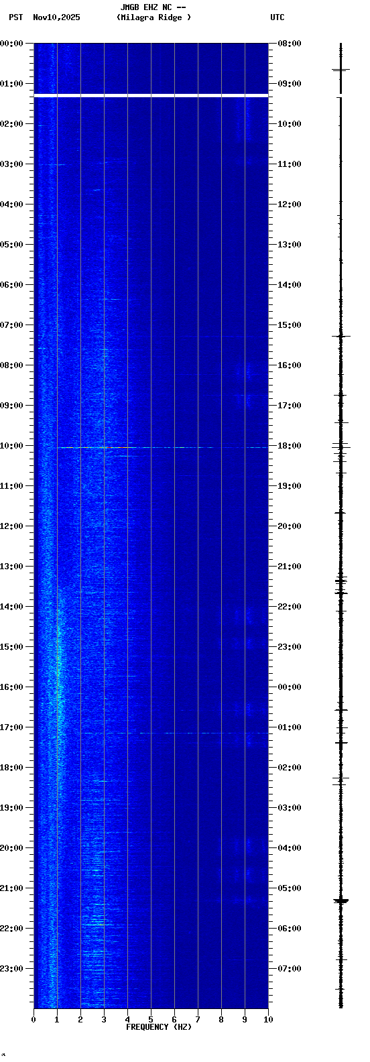Click the '16:00' UTC time label
The height and width of the screenshot is (1062, 370).
290,365
